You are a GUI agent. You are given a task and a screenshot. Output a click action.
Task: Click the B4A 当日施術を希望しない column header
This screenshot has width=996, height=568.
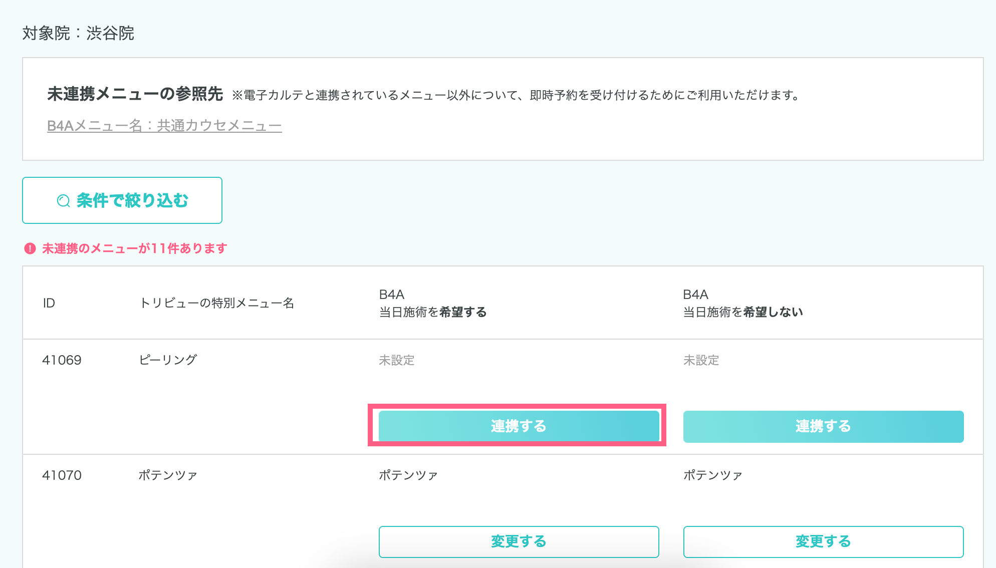(742, 303)
